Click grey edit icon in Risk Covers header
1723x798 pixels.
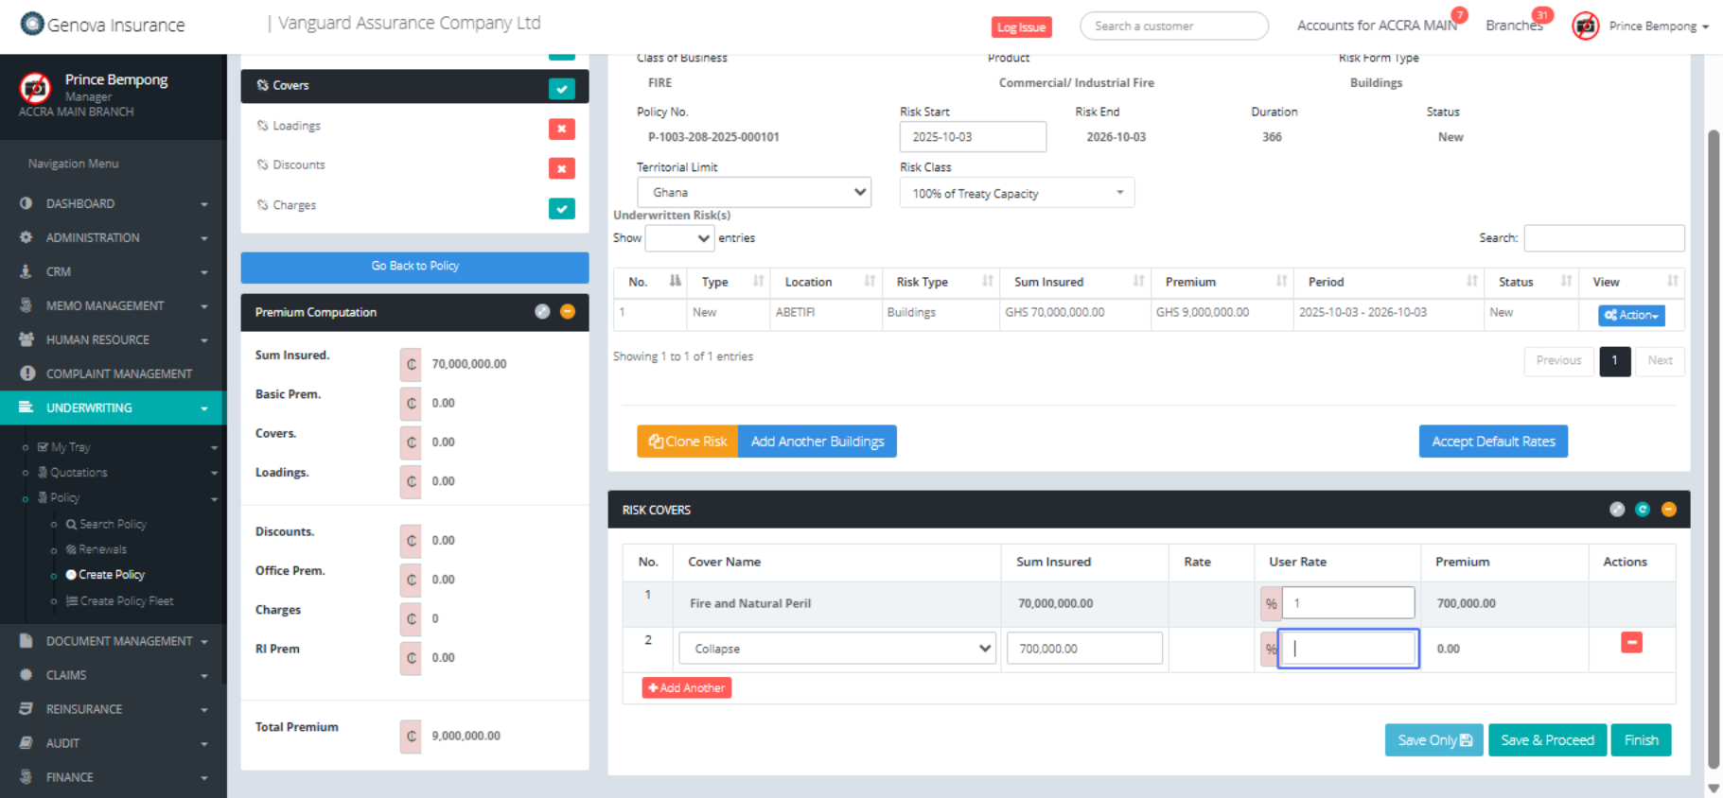[1617, 510]
